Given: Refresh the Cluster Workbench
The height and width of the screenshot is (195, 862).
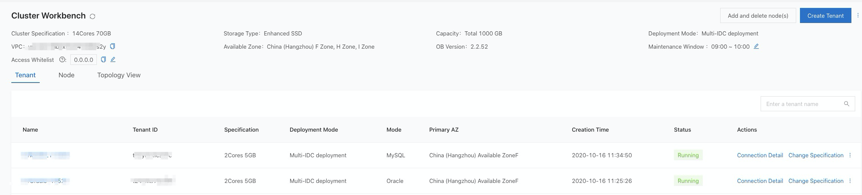Looking at the screenshot, I should point(92,16).
